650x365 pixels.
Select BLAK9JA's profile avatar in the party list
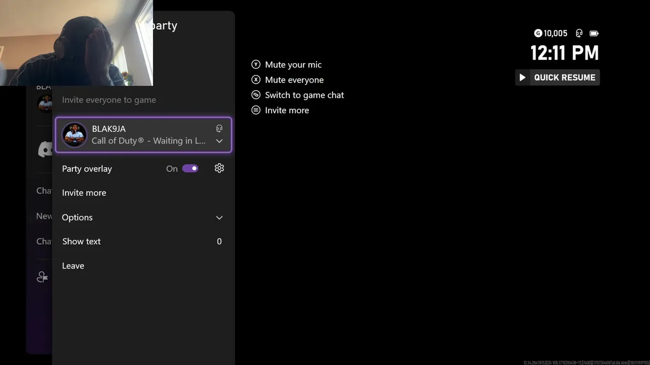pyautogui.click(x=74, y=135)
